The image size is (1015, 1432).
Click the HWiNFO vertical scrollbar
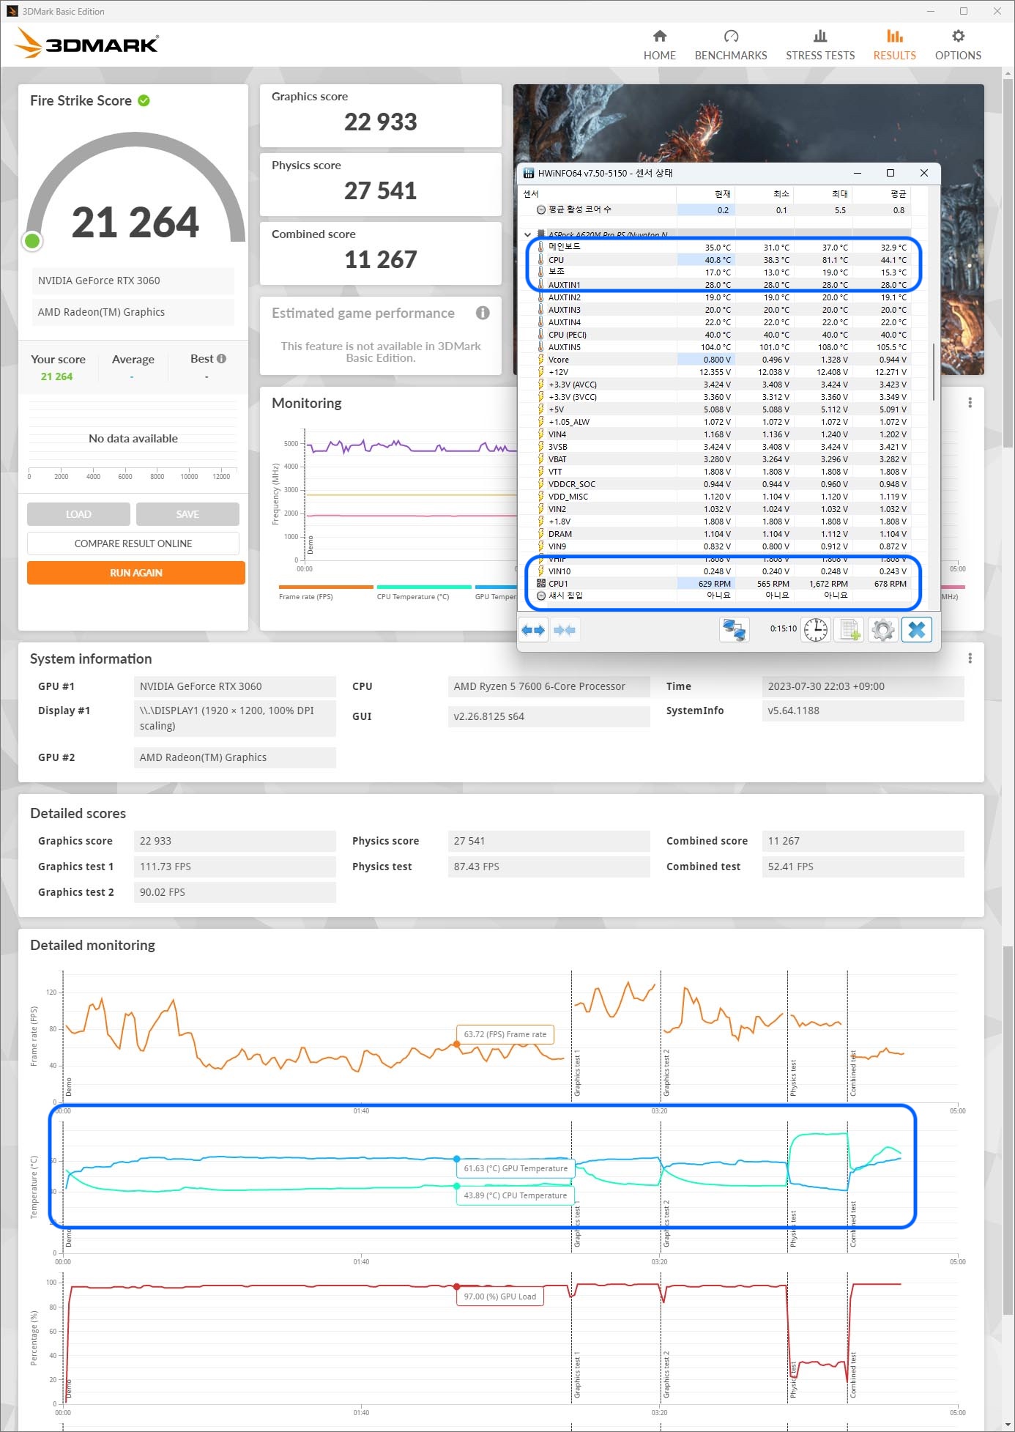pos(933,372)
